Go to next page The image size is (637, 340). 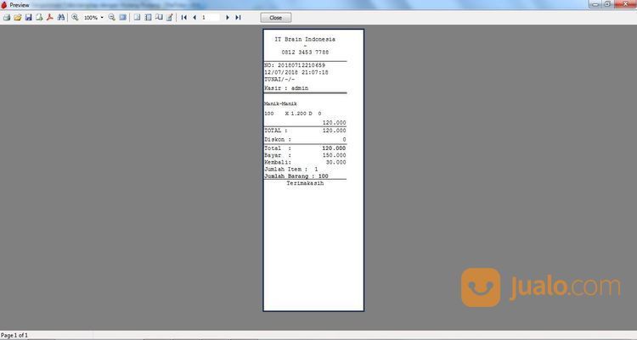[x=228, y=18]
